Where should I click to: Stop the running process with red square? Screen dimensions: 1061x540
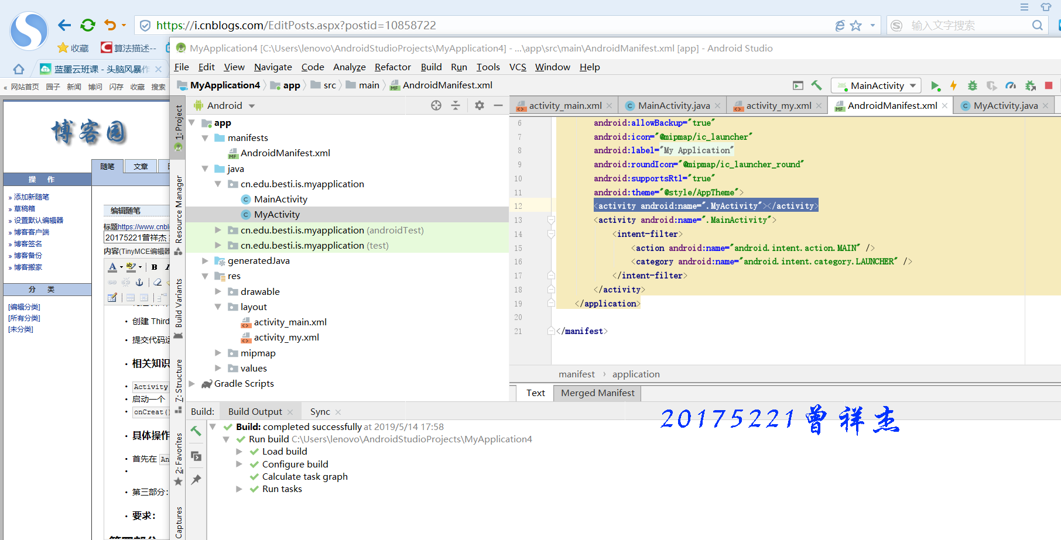pos(1049,86)
